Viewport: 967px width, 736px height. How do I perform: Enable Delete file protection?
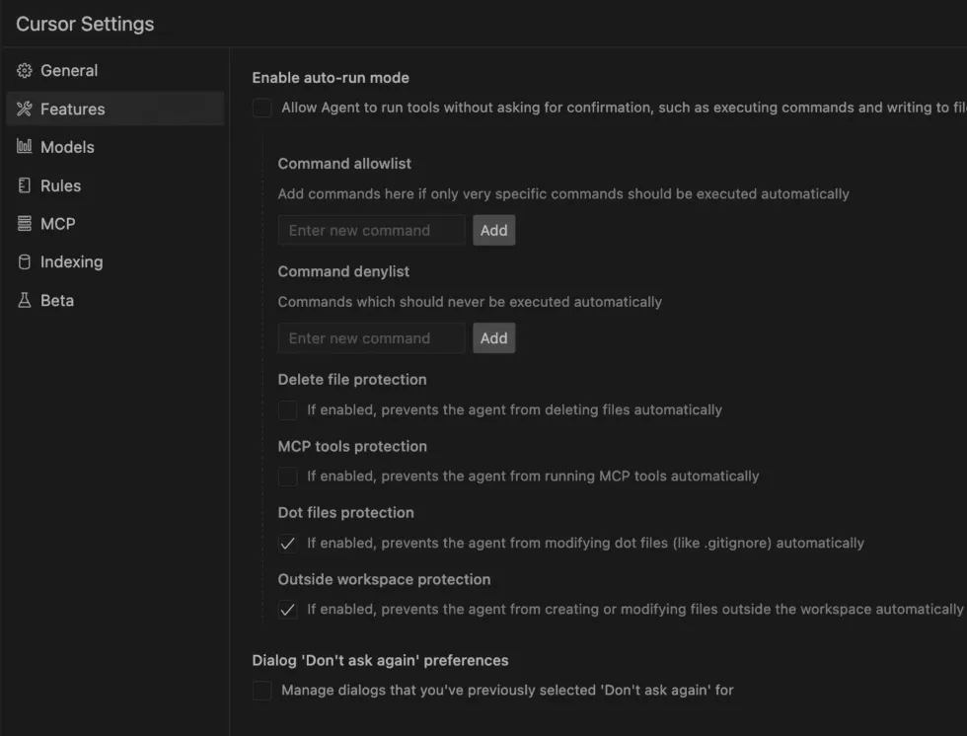click(x=287, y=409)
